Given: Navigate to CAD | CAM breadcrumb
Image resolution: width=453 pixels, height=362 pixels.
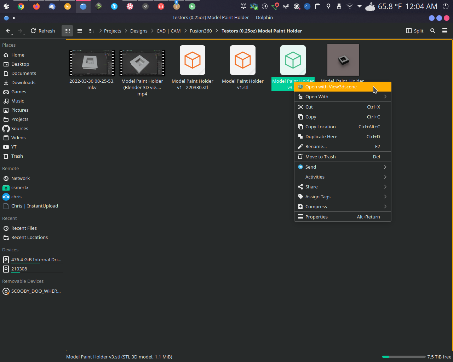Looking at the screenshot, I should 168,31.
